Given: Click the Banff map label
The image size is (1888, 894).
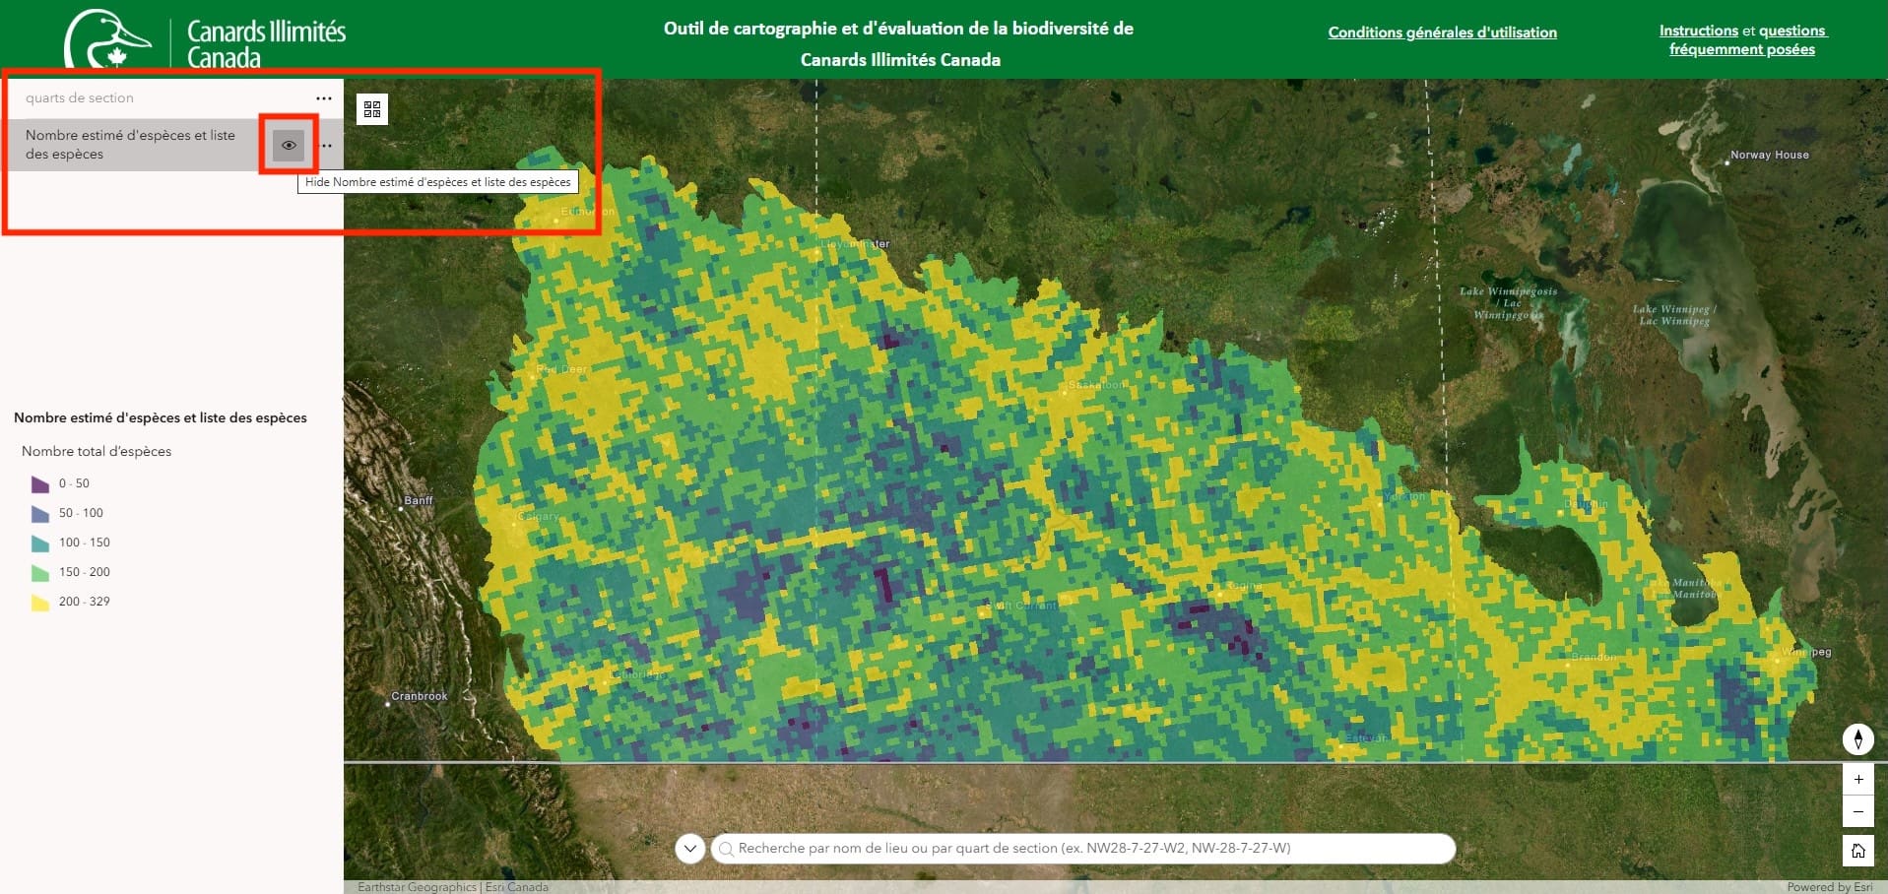Looking at the screenshot, I should tap(419, 500).
